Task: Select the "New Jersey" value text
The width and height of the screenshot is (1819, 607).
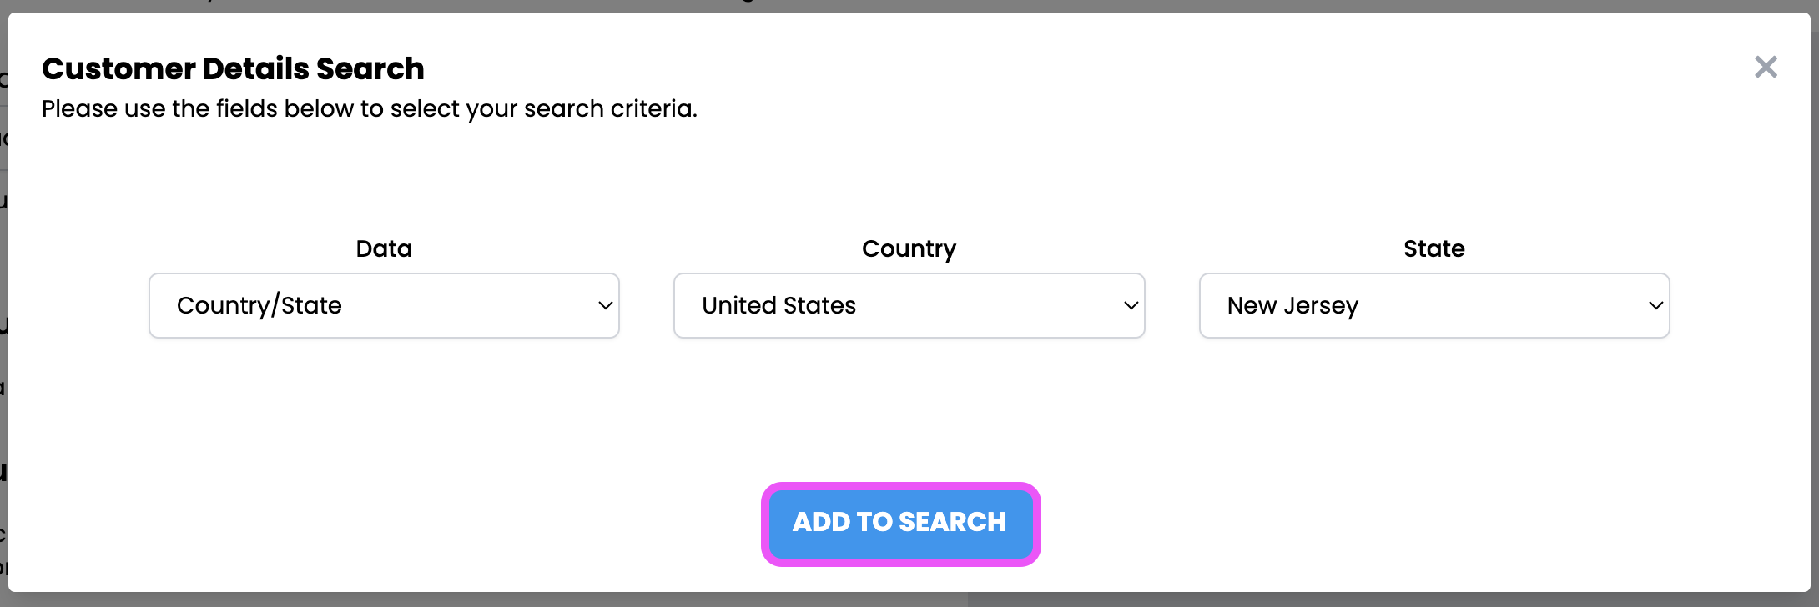Action: pyautogui.click(x=1292, y=306)
